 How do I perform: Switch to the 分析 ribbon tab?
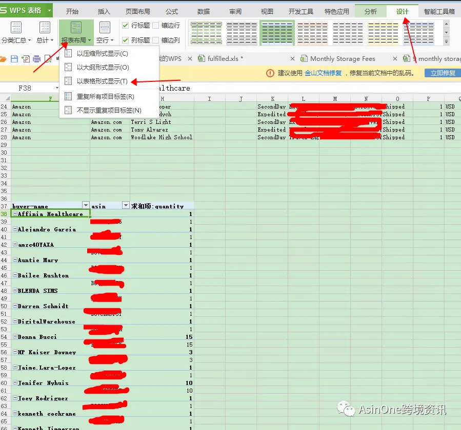pos(370,11)
